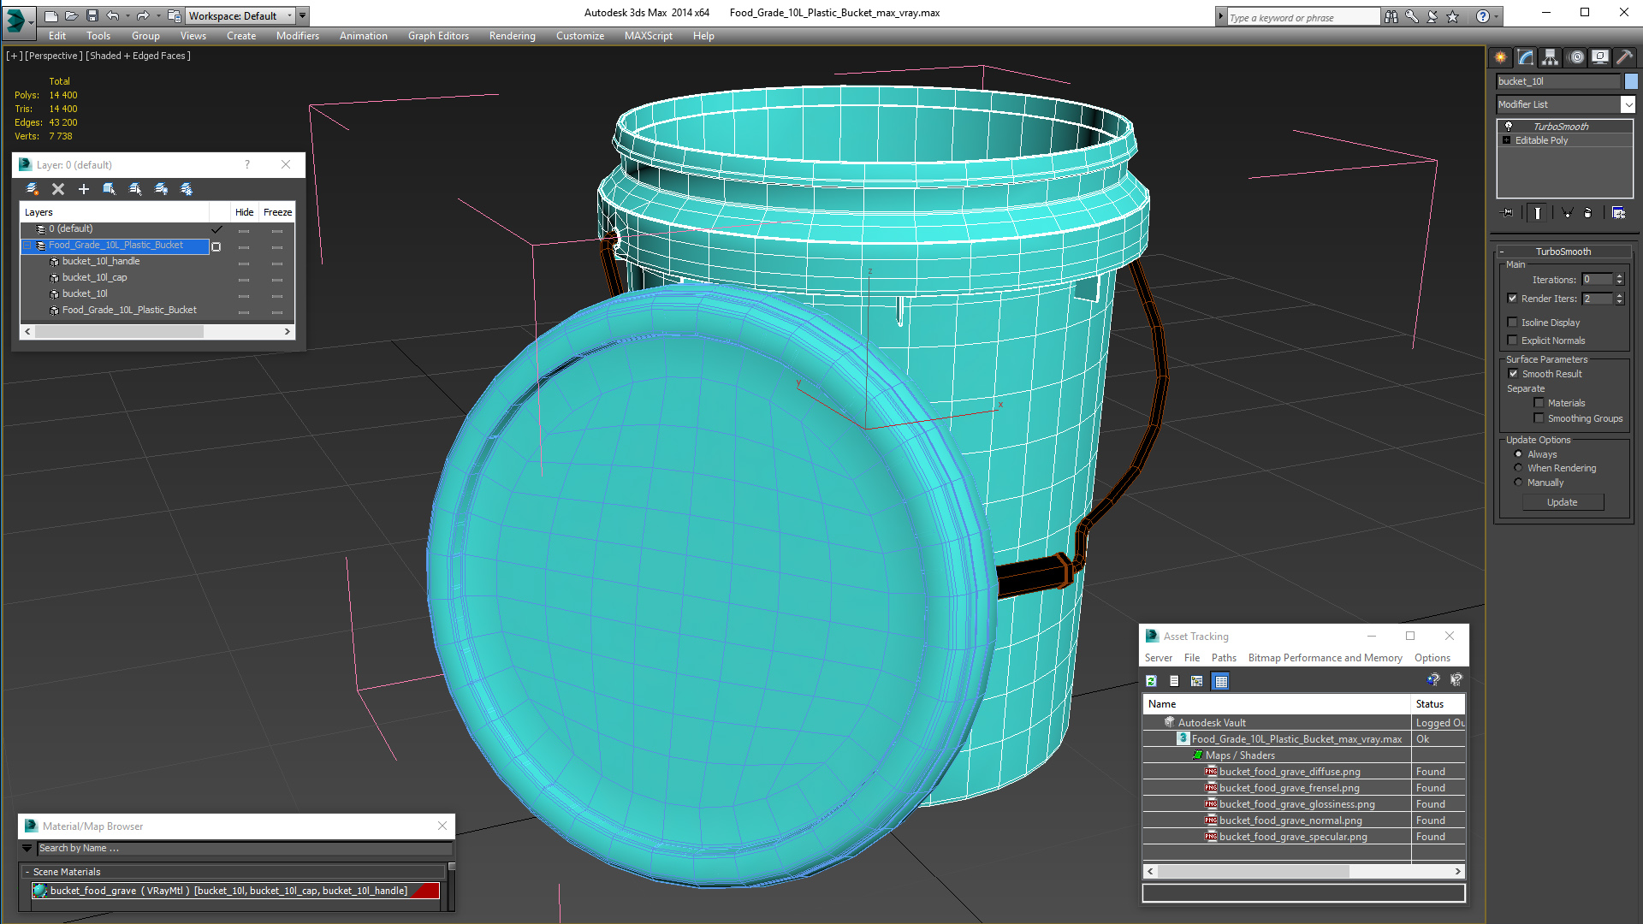Open the Create command panel tab

point(1500,57)
